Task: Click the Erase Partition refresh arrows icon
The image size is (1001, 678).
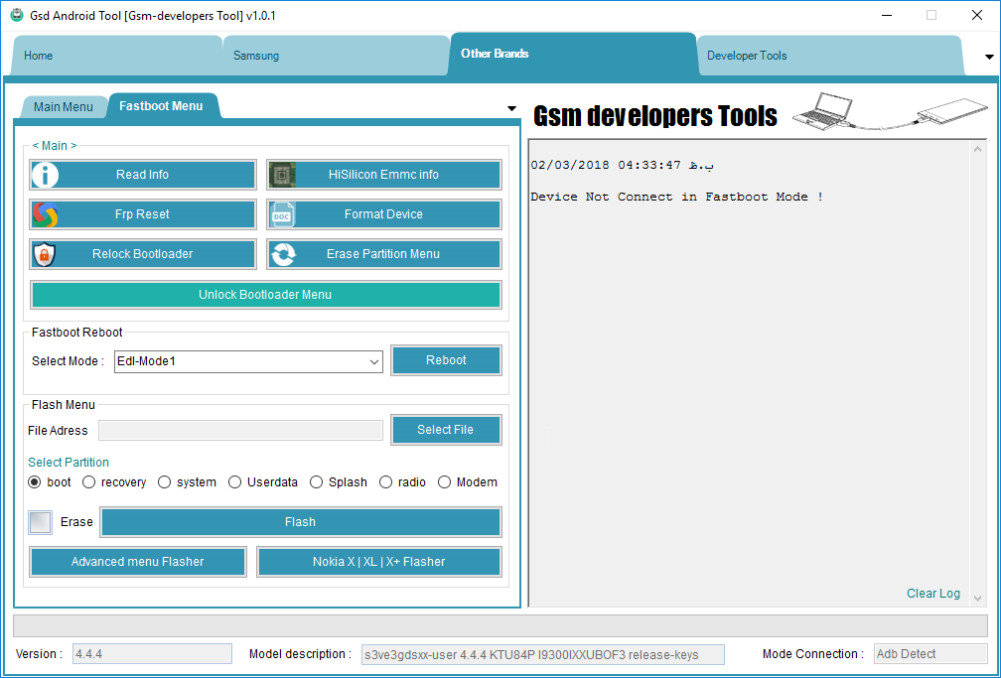Action: pyautogui.click(x=283, y=254)
